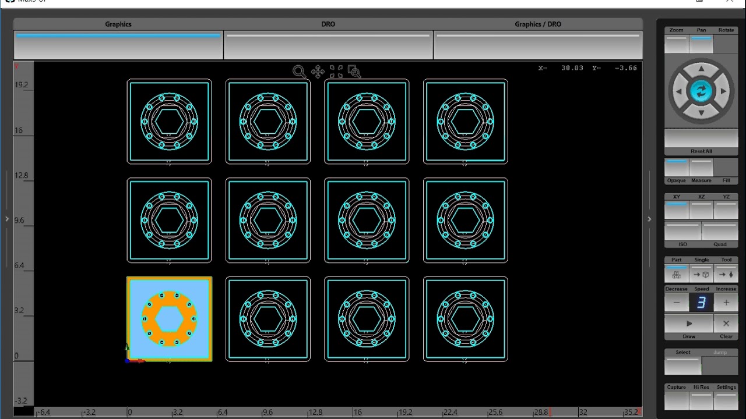
Task: Click the Reset All button
Action: [701, 139]
